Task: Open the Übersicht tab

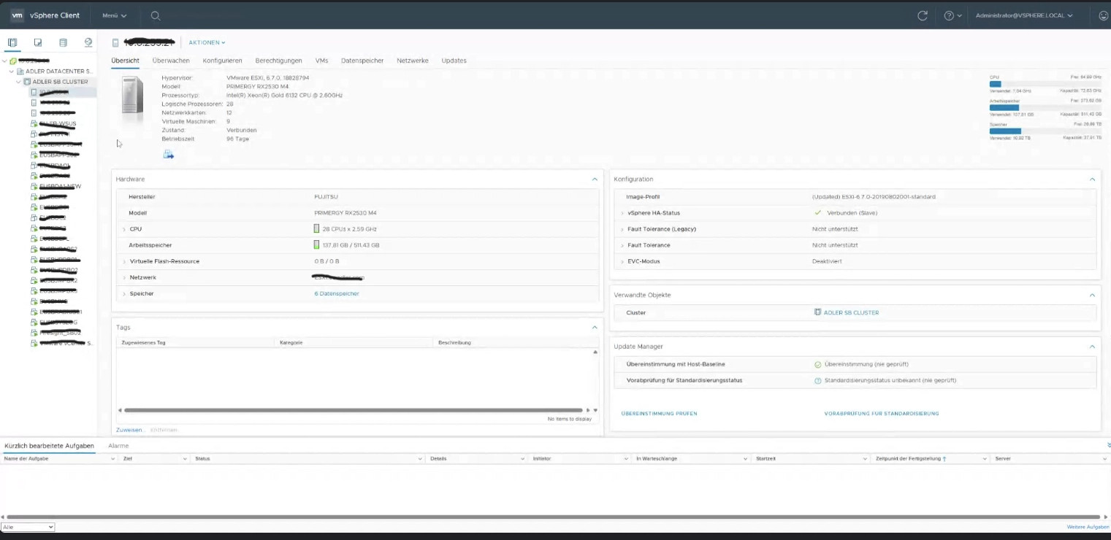Action: click(125, 61)
